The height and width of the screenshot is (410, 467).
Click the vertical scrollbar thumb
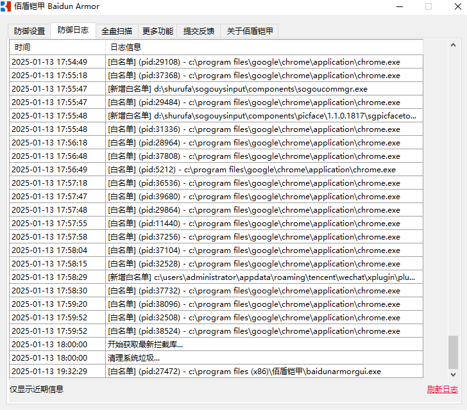(x=454, y=352)
